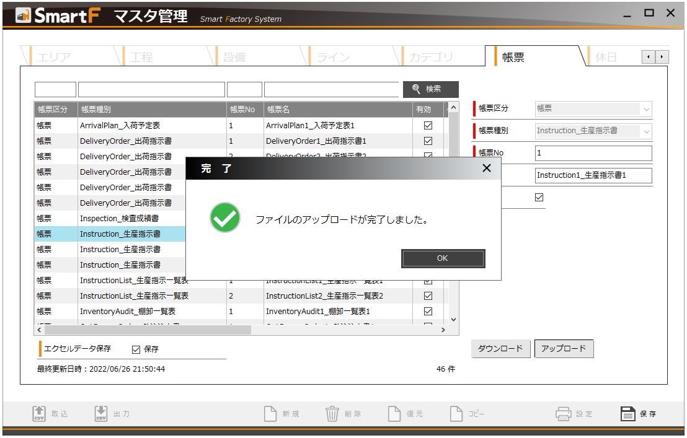Click inside the 帳票No input field

(593, 153)
